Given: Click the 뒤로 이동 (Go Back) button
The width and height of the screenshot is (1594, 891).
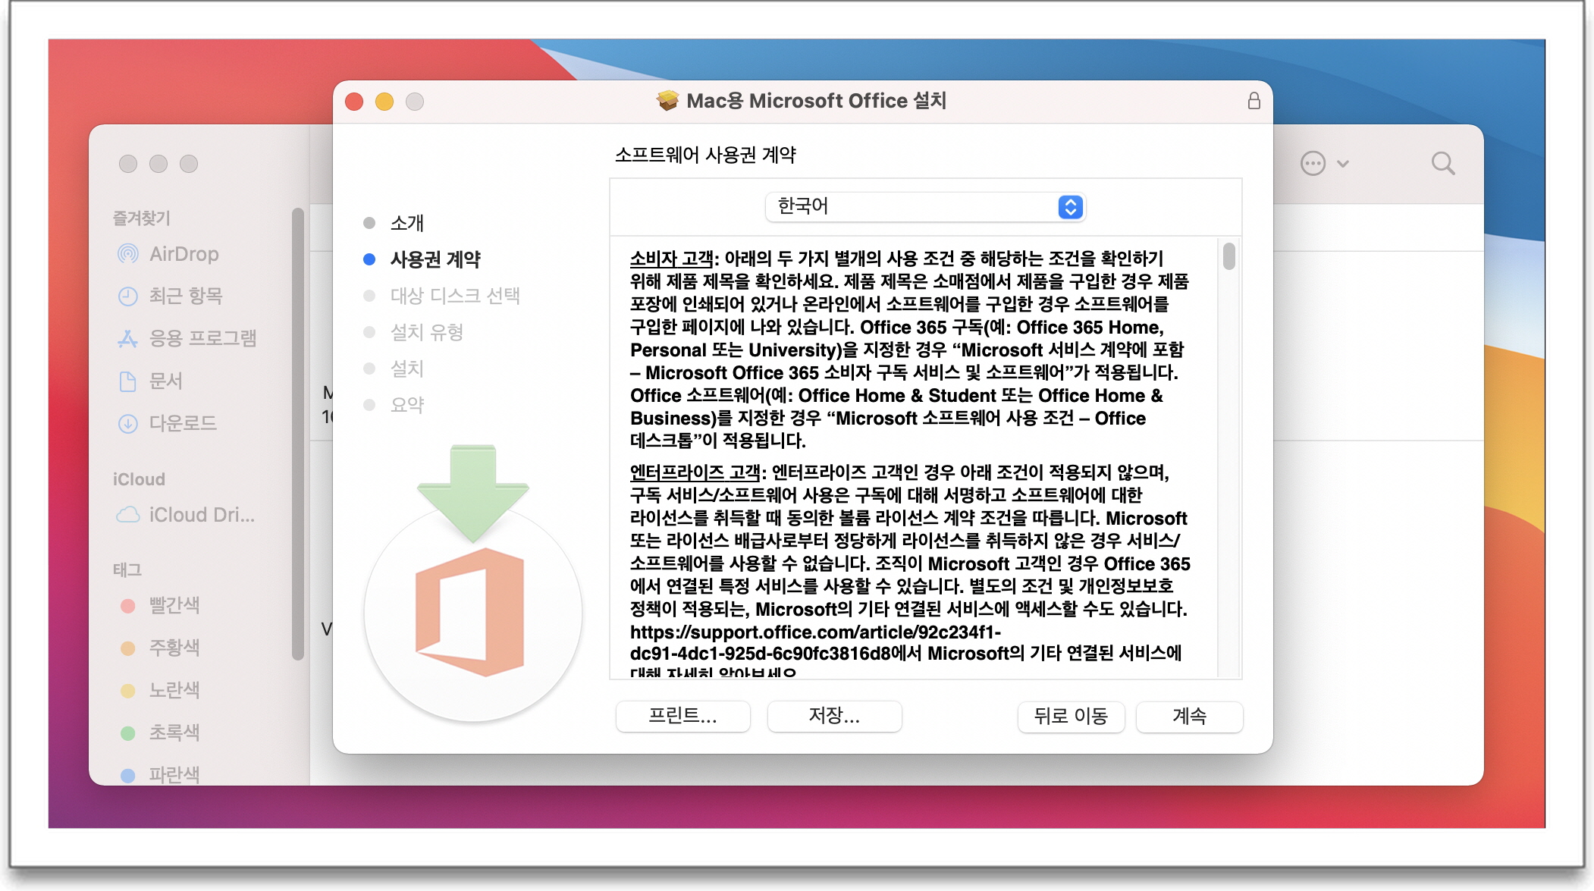Looking at the screenshot, I should pos(1071,716).
